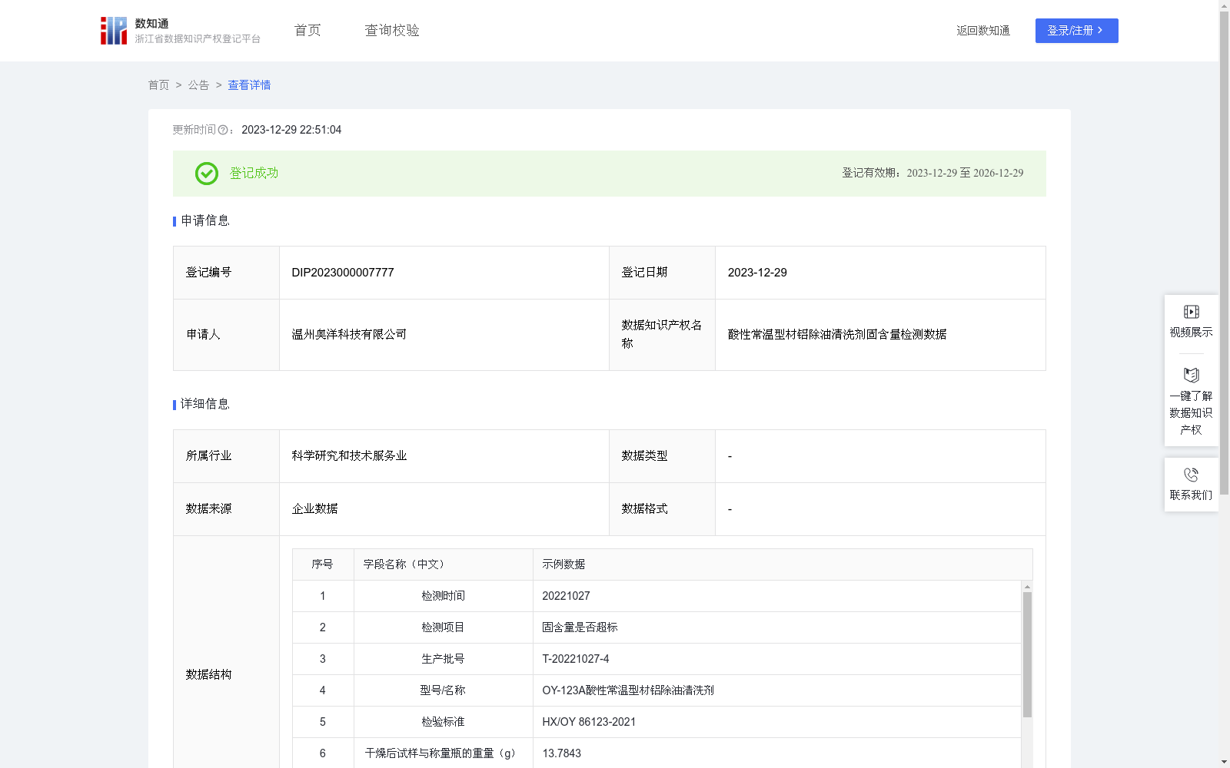Click value 13.7843 in row 6
This screenshot has height=768, width=1230.
(561, 753)
